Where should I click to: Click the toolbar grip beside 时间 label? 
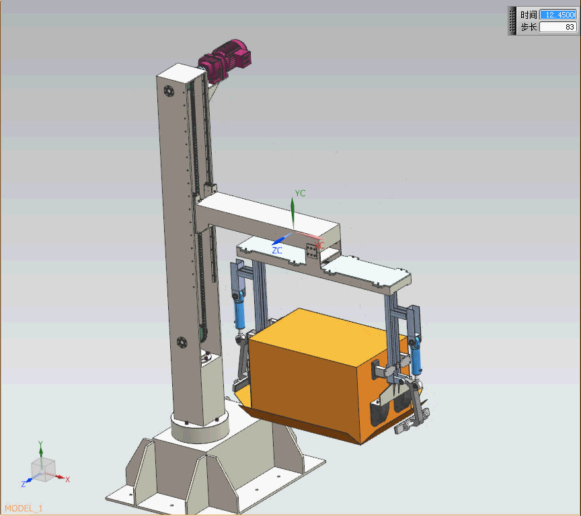point(512,21)
